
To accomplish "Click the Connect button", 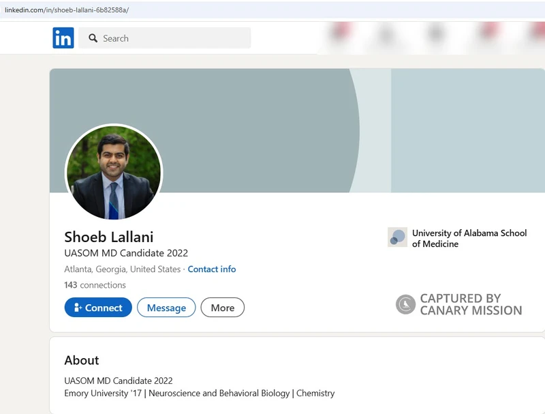I will point(98,308).
